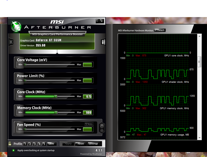Open Afterburner Settings

tap(93, 144)
